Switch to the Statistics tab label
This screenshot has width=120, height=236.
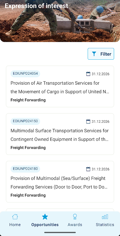(x=105, y=225)
